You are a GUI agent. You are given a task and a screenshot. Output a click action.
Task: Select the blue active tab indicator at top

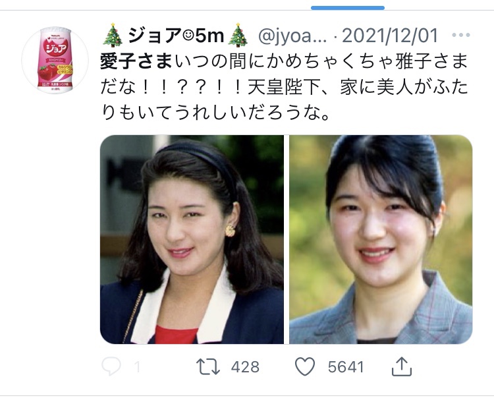click(x=348, y=8)
